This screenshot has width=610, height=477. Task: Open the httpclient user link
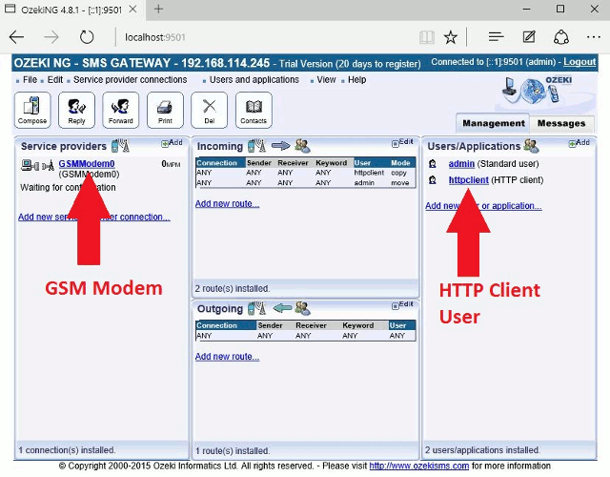click(x=468, y=180)
